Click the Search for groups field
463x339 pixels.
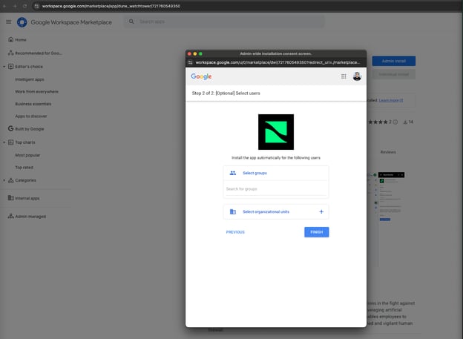tap(276, 188)
